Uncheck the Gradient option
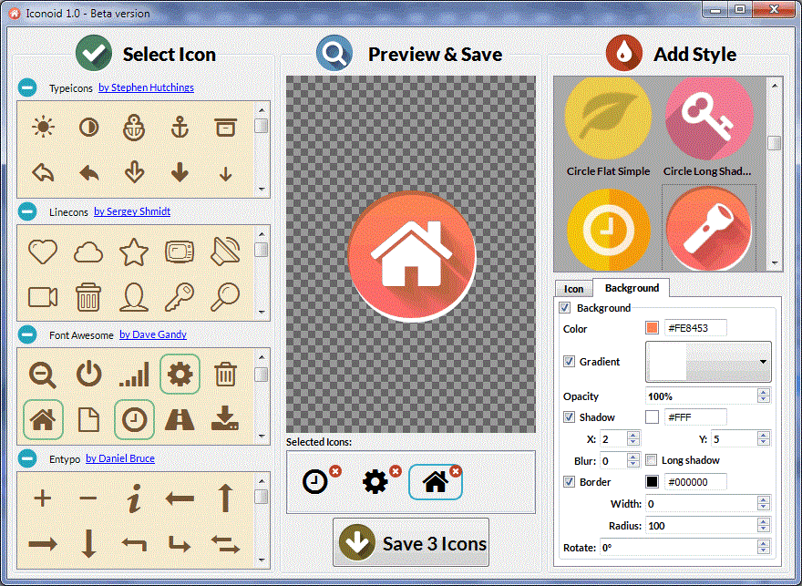This screenshot has height=586, width=802. click(x=569, y=362)
